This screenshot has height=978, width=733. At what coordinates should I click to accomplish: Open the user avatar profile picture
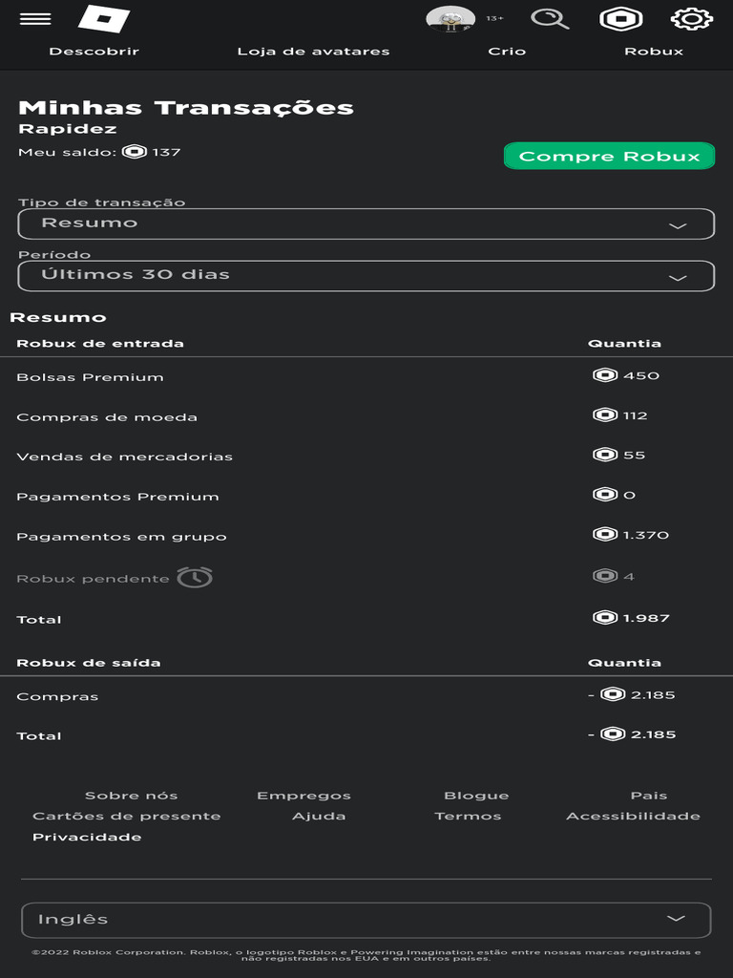click(450, 19)
